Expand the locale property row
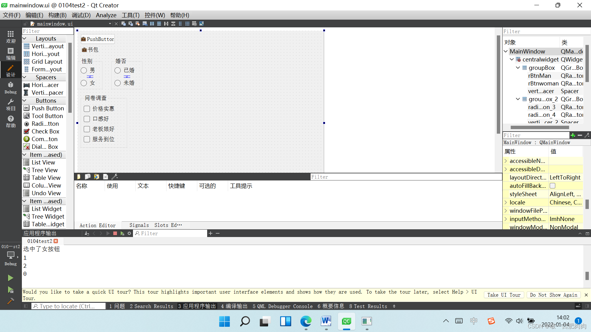The image size is (591, 332). (506, 202)
